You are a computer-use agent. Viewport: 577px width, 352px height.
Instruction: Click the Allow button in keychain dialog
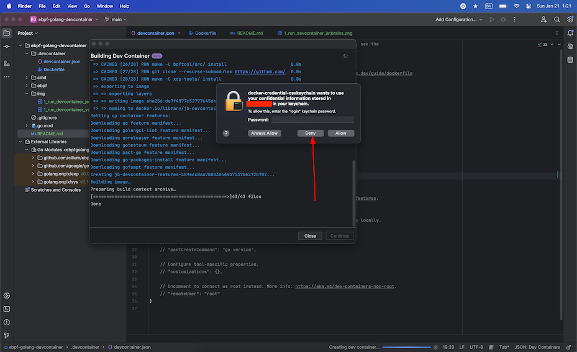click(341, 133)
